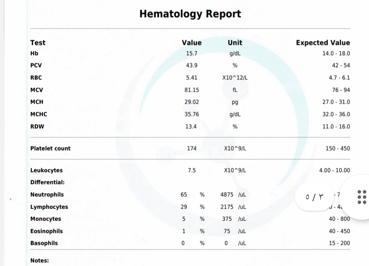Select the Eosinophils label

tap(46, 231)
